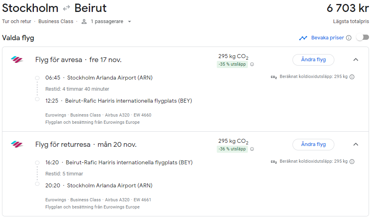The width and height of the screenshot is (373, 218).
Task: Click the 6 703 kr total price
Action: click(x=347, y=8)
